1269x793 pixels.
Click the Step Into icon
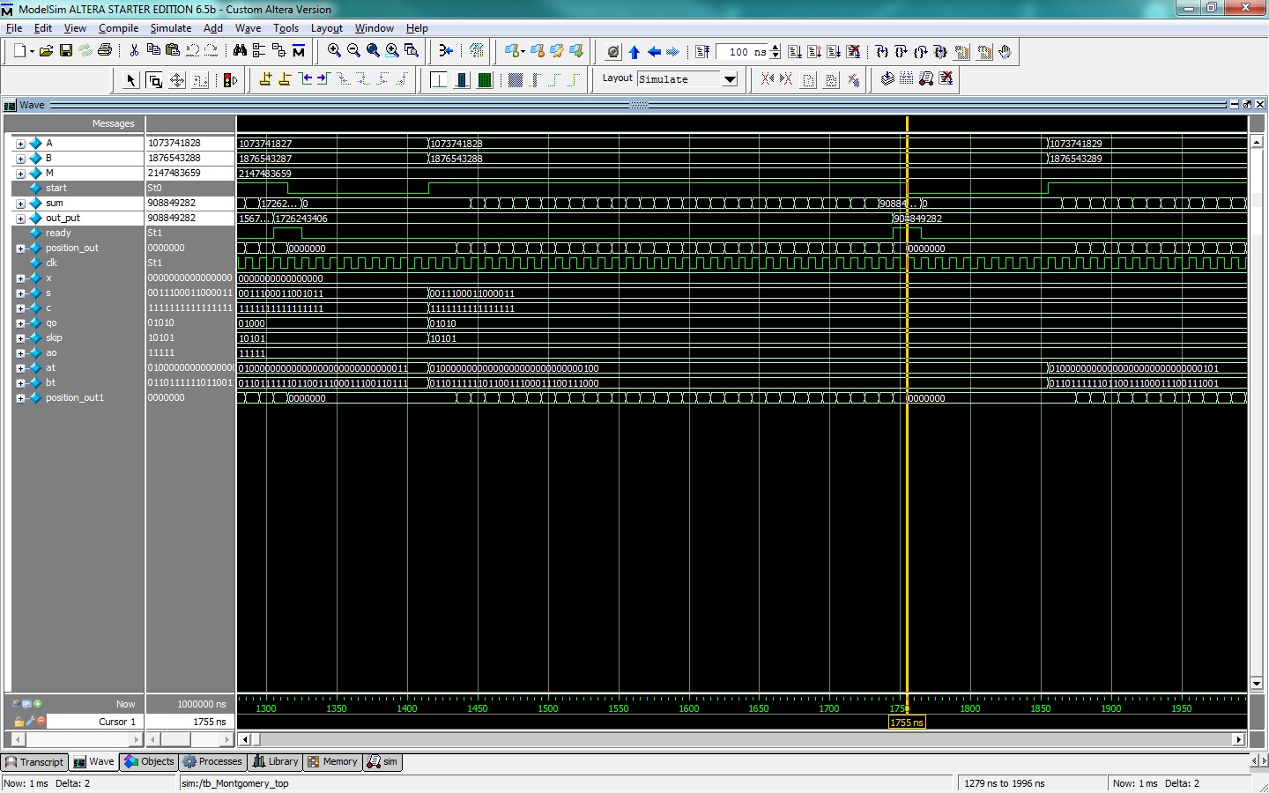coord(881,52)
